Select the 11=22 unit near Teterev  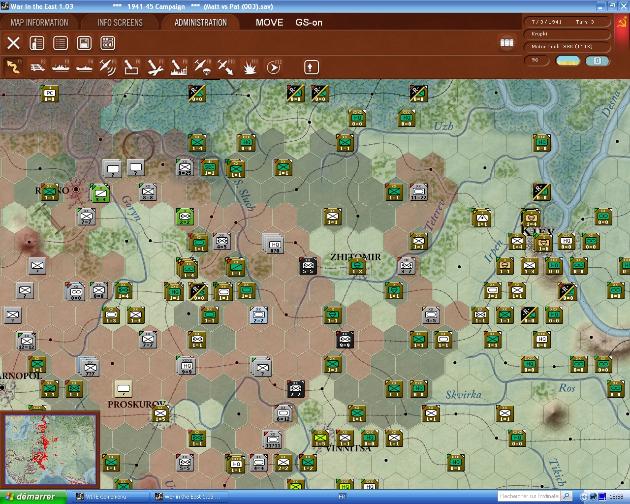[x=419, y=192]
